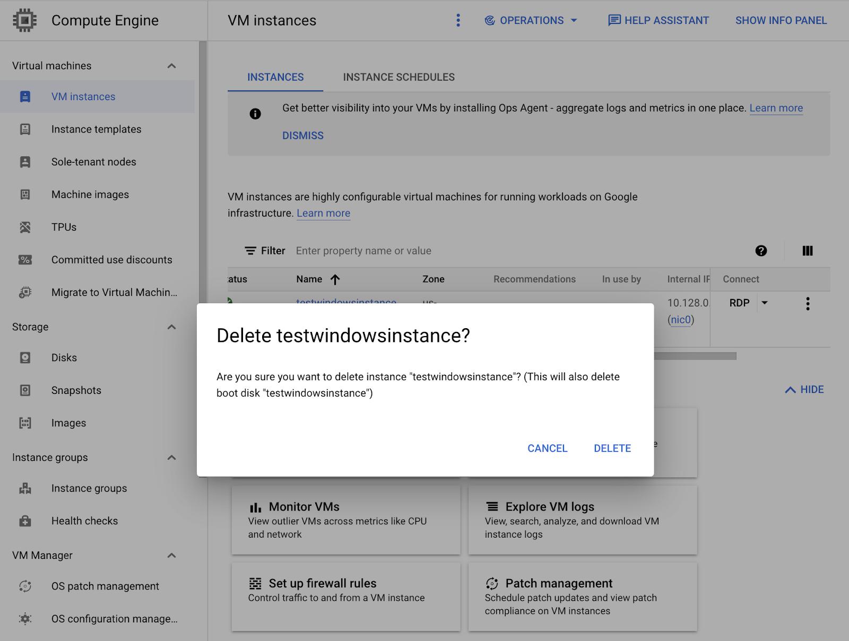This screenshot has height=641, width=849.
Task: Collapse the Virtual machines section
Action: tap(171, 66)
